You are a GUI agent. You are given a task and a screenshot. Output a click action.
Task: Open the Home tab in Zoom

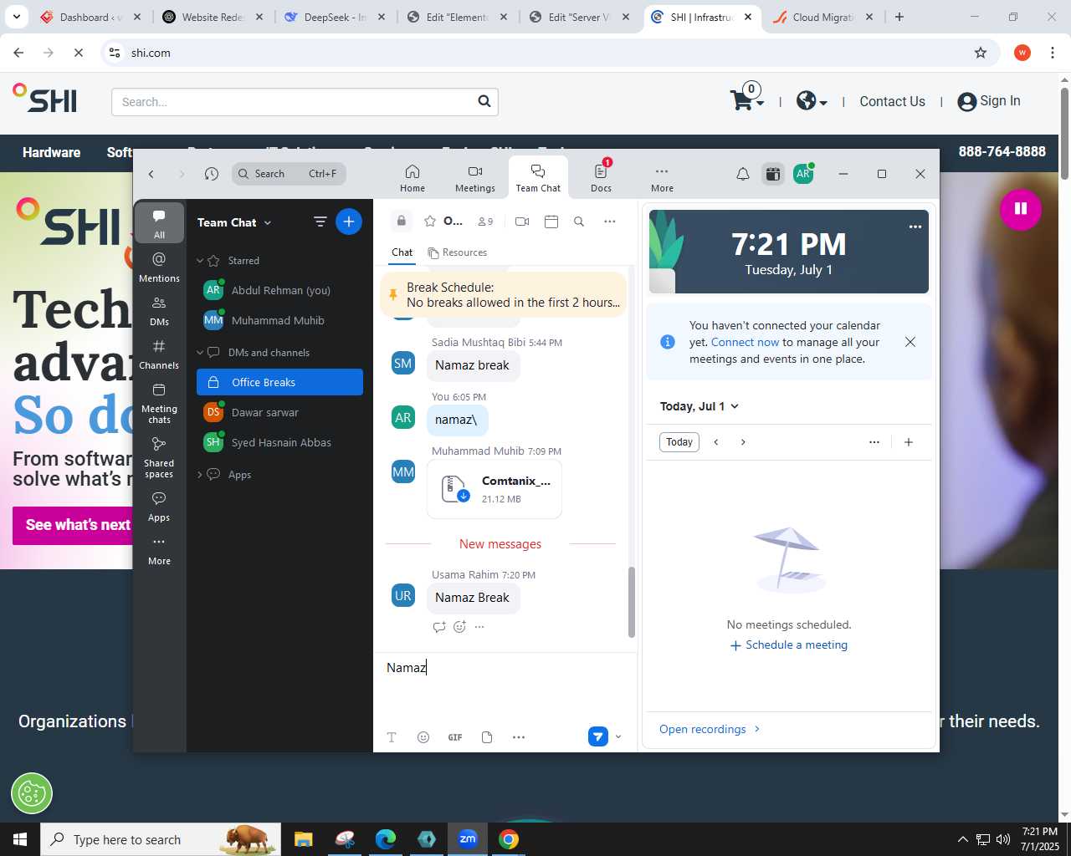(x=413, y=178)
